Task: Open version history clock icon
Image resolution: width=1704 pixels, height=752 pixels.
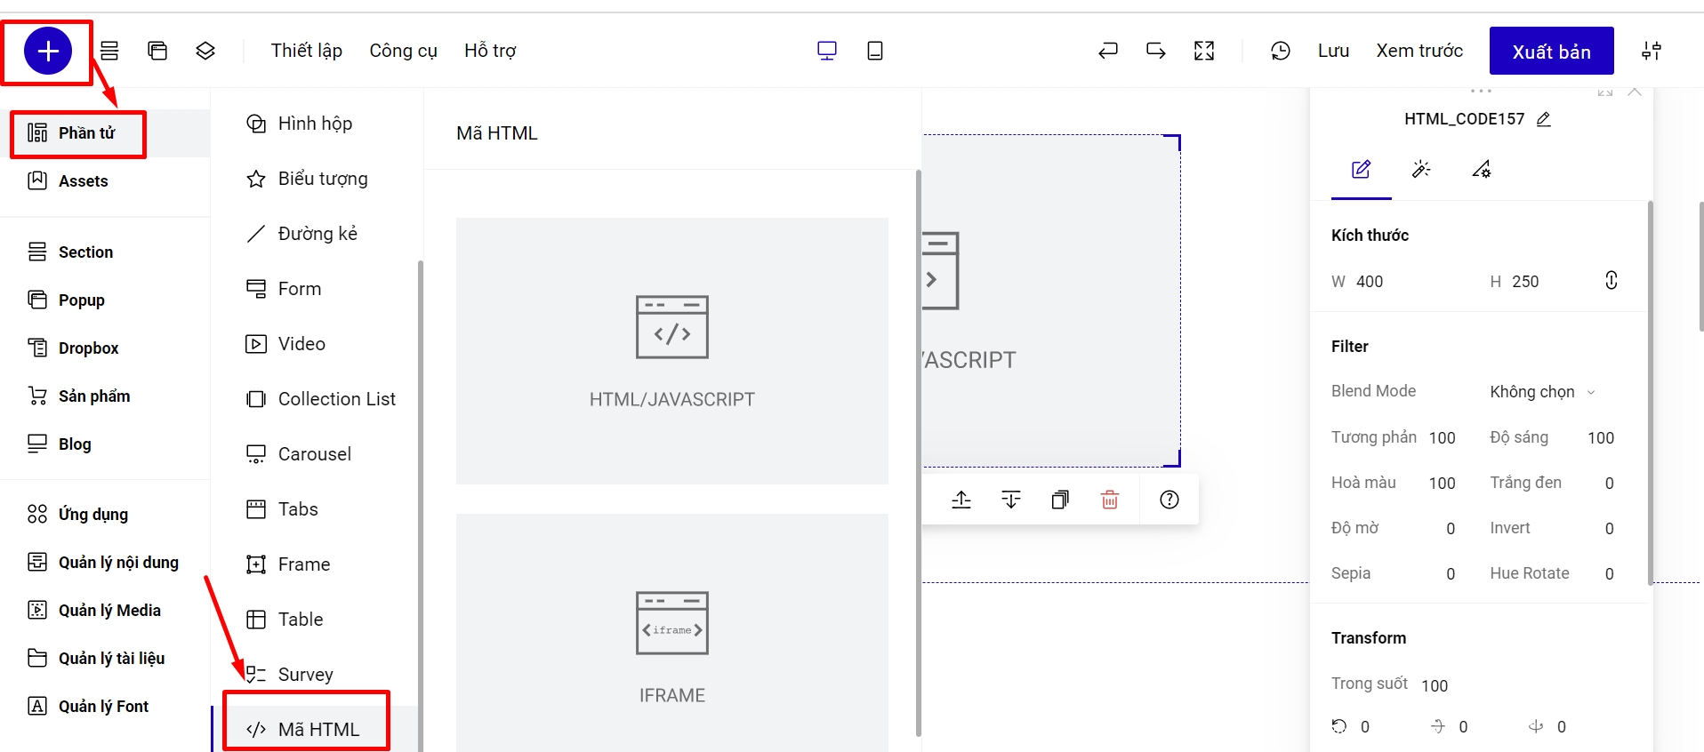Action: pos(1280,51)
